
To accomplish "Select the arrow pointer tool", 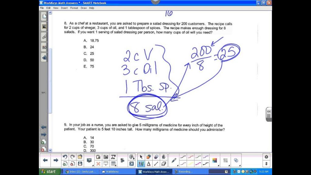I will click(x=141, y=157).
